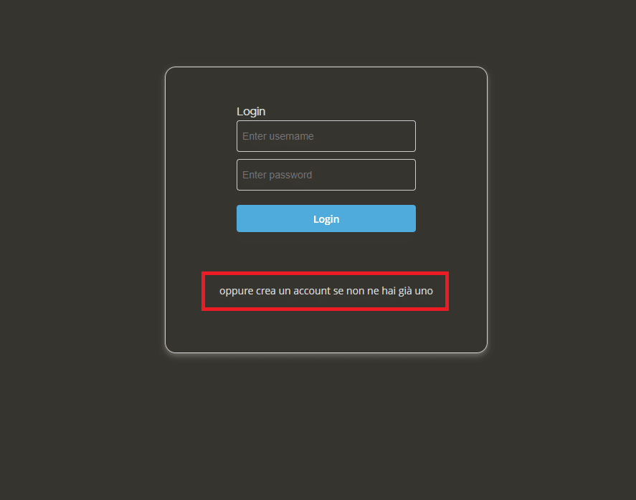Select the Login heading label above fields
Image resolution: width=636 pixels, height=500 pixels.
(x=251, y=112)
